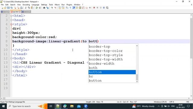The image size is (193, 109).
Task: Toggle indent guide toolbar button
Action: click(74, 8)
